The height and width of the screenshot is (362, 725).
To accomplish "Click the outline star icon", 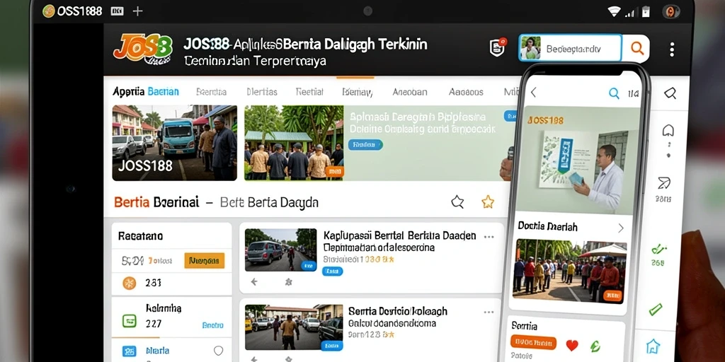I will 457,202.
